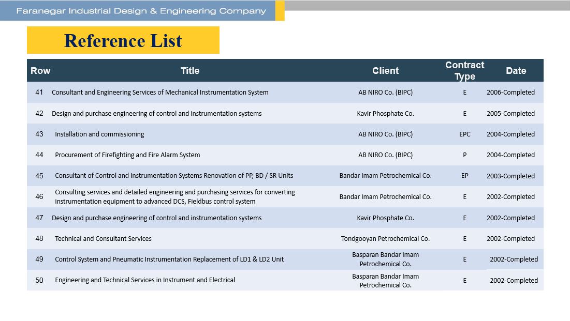Select the "2005-Completed" date

(x=511, y=113)
